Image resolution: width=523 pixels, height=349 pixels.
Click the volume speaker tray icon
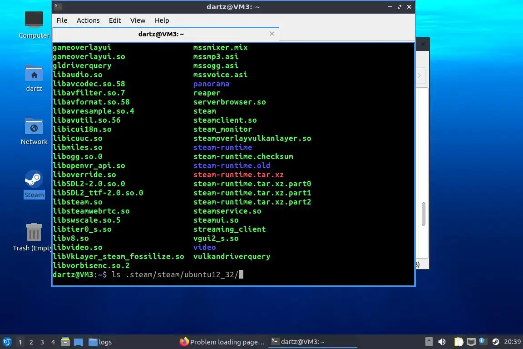[442, 342]
